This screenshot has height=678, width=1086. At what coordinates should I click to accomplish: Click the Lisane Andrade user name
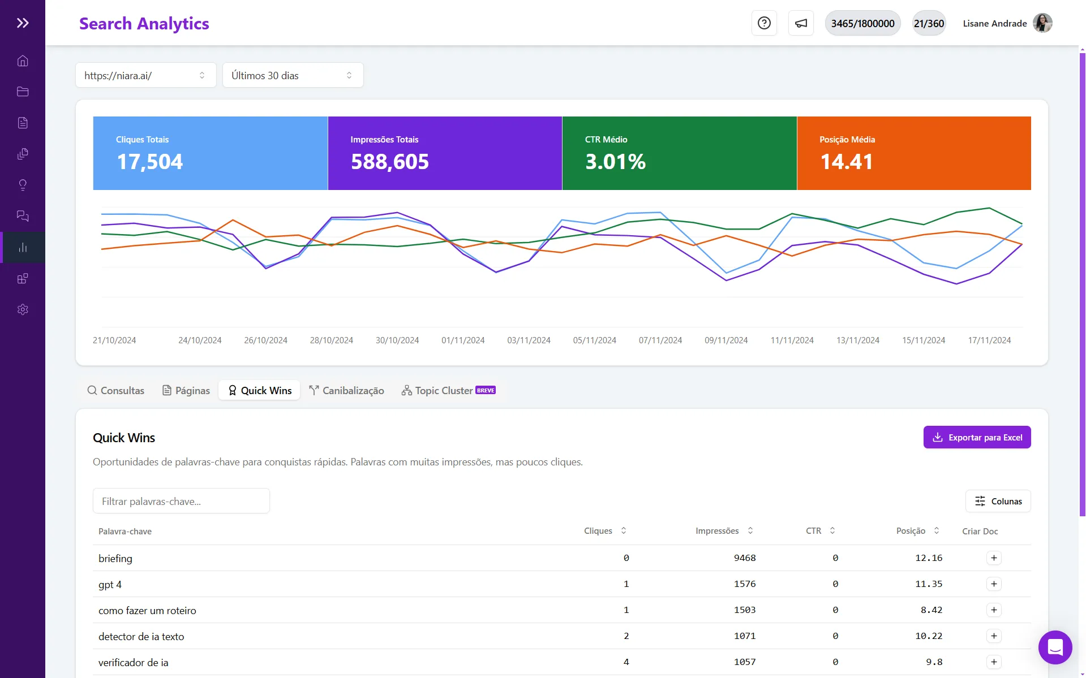tap(994, 23)
